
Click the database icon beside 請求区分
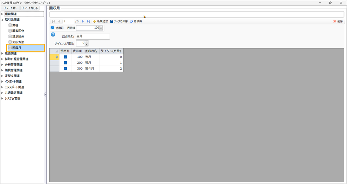click(x=10, y=36)
